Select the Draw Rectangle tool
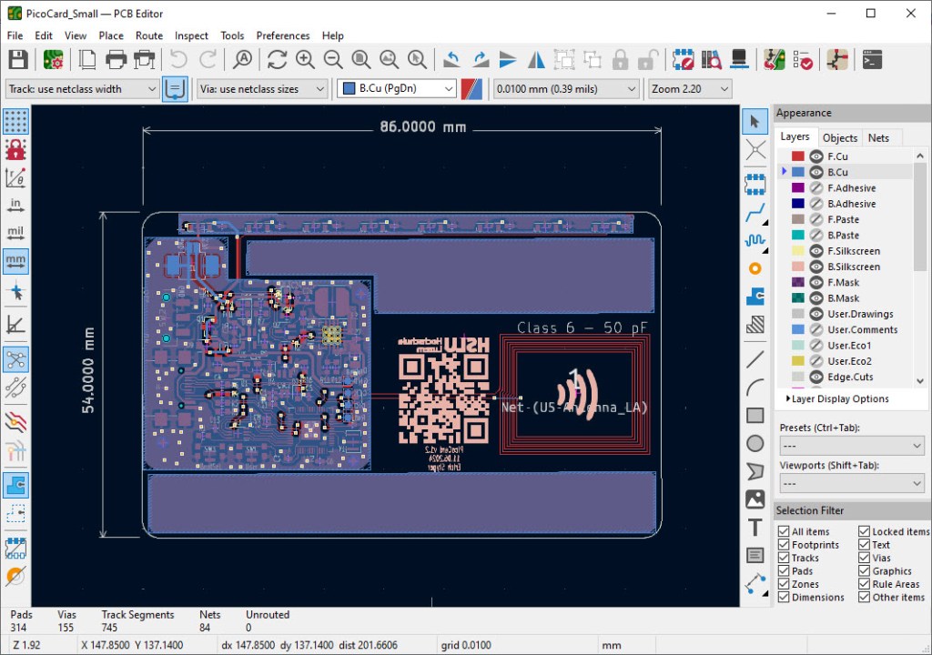Screen dimensions: 932x655 [x=755, y=415]
